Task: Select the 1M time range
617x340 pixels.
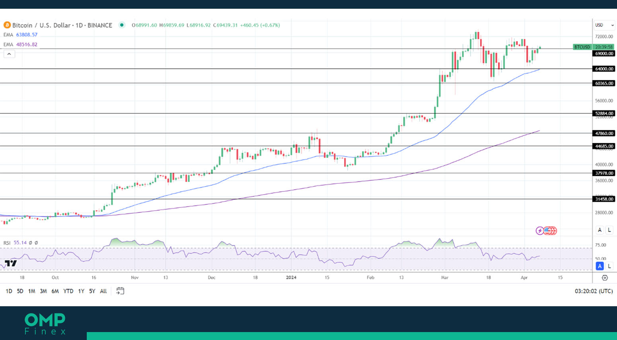Action: [x=32, y=291]
